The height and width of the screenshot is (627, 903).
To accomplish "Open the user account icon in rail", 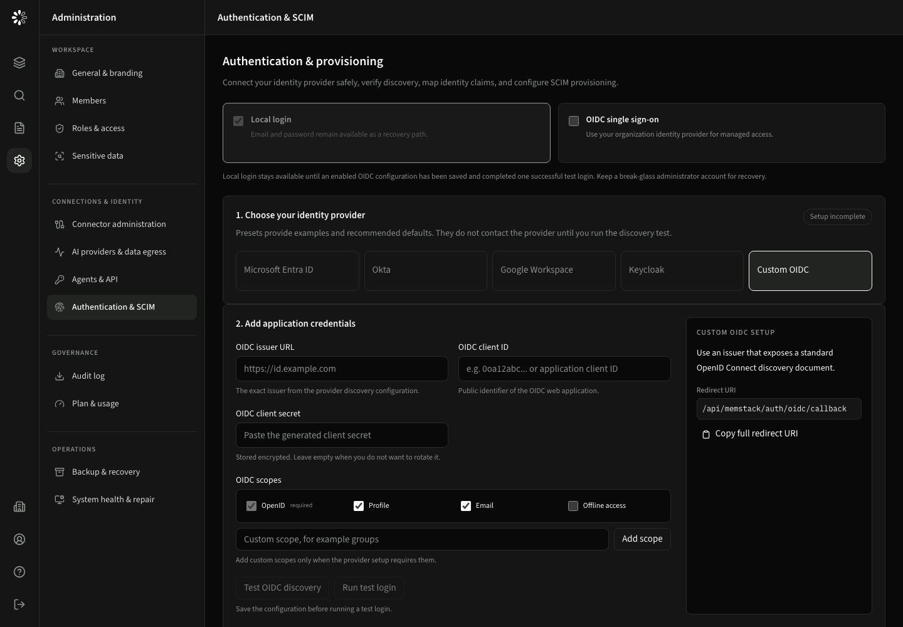I will coord(19,539).
